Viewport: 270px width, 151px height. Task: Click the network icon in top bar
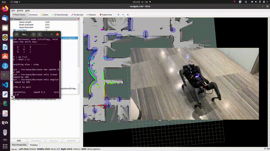252,2
